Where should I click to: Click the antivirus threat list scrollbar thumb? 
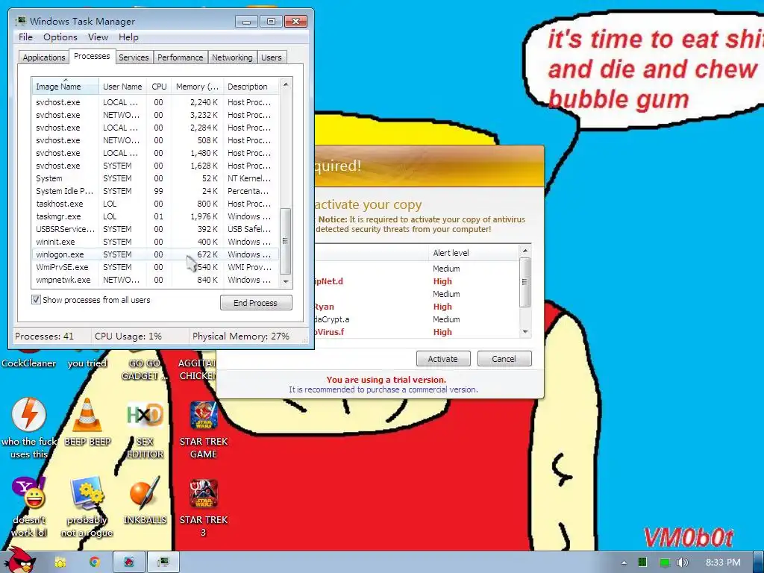pos(525,282)
